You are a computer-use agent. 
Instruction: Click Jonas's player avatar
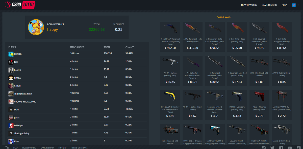(11, 117)
